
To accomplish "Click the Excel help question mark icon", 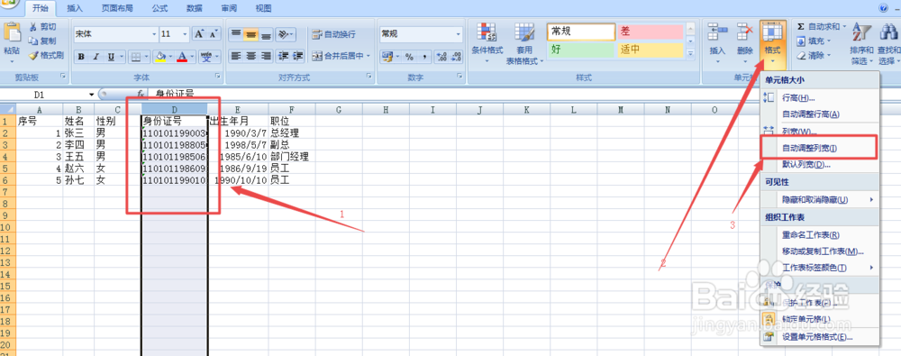I will coord(883,8).
